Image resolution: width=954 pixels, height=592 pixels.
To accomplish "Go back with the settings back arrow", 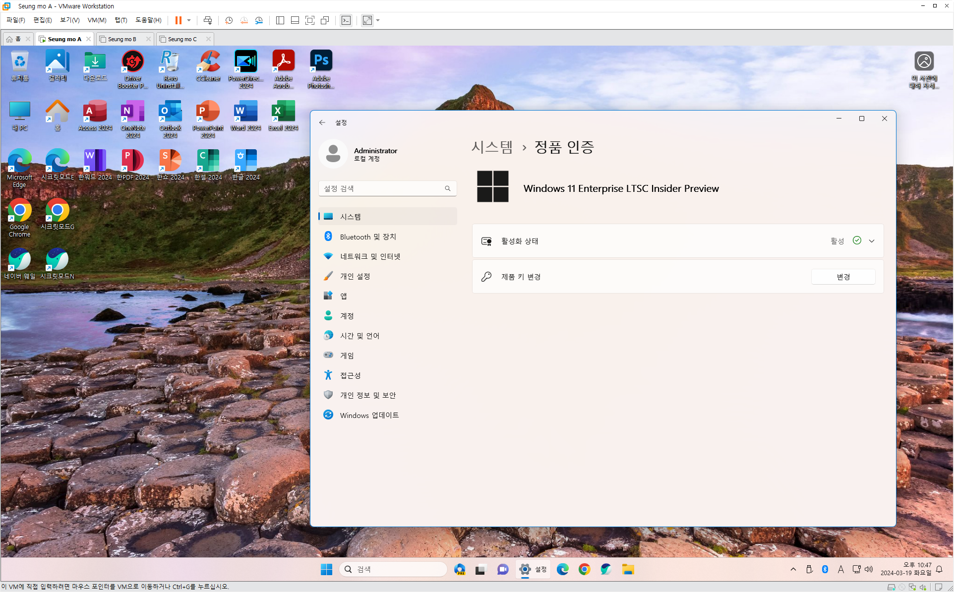I will pos(322,122).
